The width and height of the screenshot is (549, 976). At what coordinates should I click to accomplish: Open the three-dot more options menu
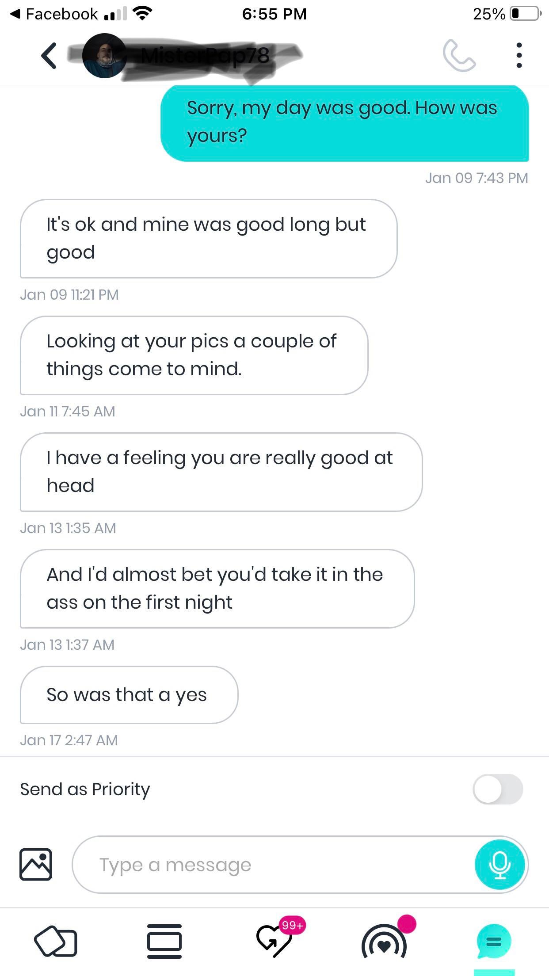519,56
